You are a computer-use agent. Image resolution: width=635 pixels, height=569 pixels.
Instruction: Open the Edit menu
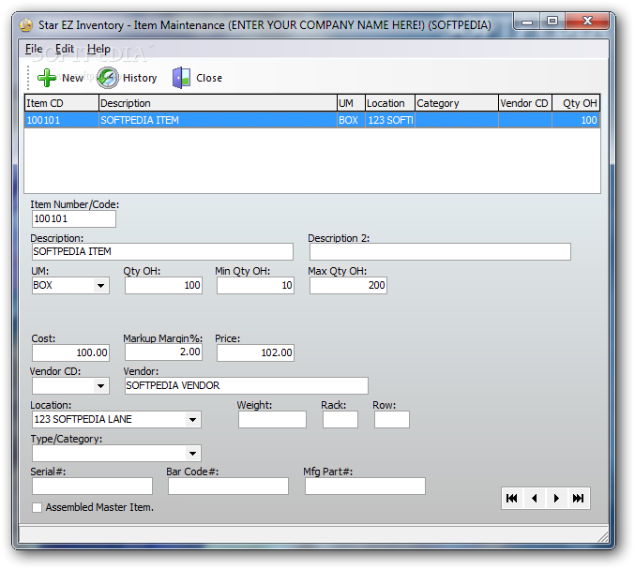(x=65, y=49)
